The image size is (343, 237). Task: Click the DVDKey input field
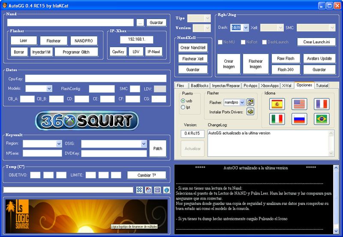pyautogui.click(x=114, y=153)
